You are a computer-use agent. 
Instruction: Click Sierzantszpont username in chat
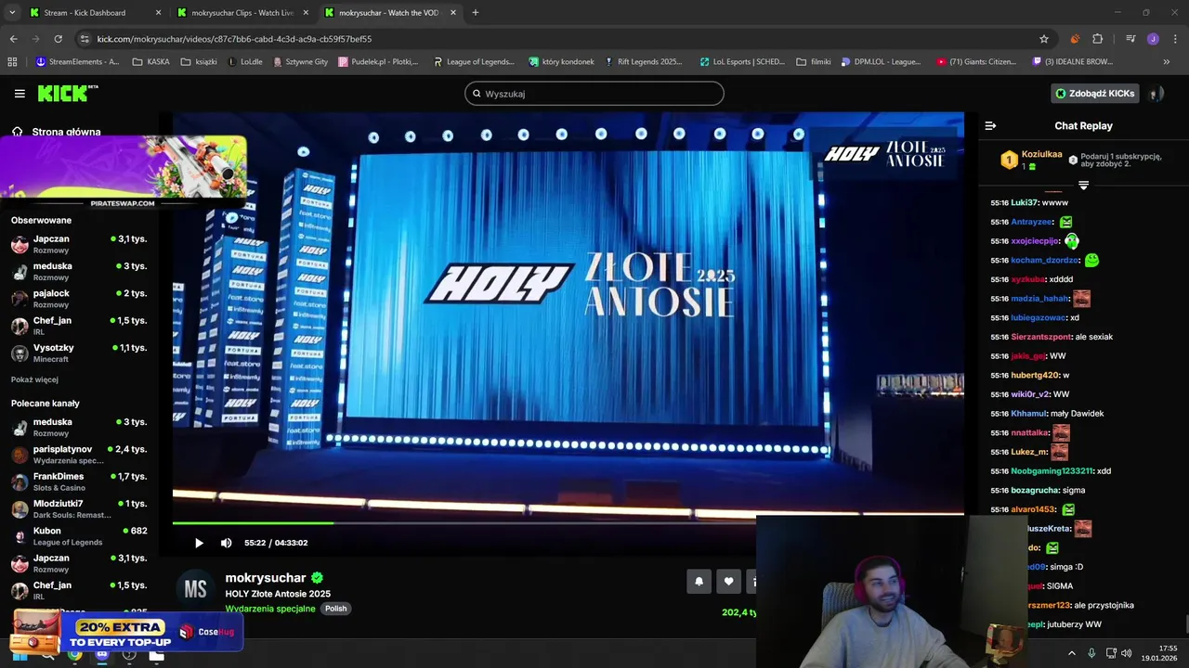1040,337
